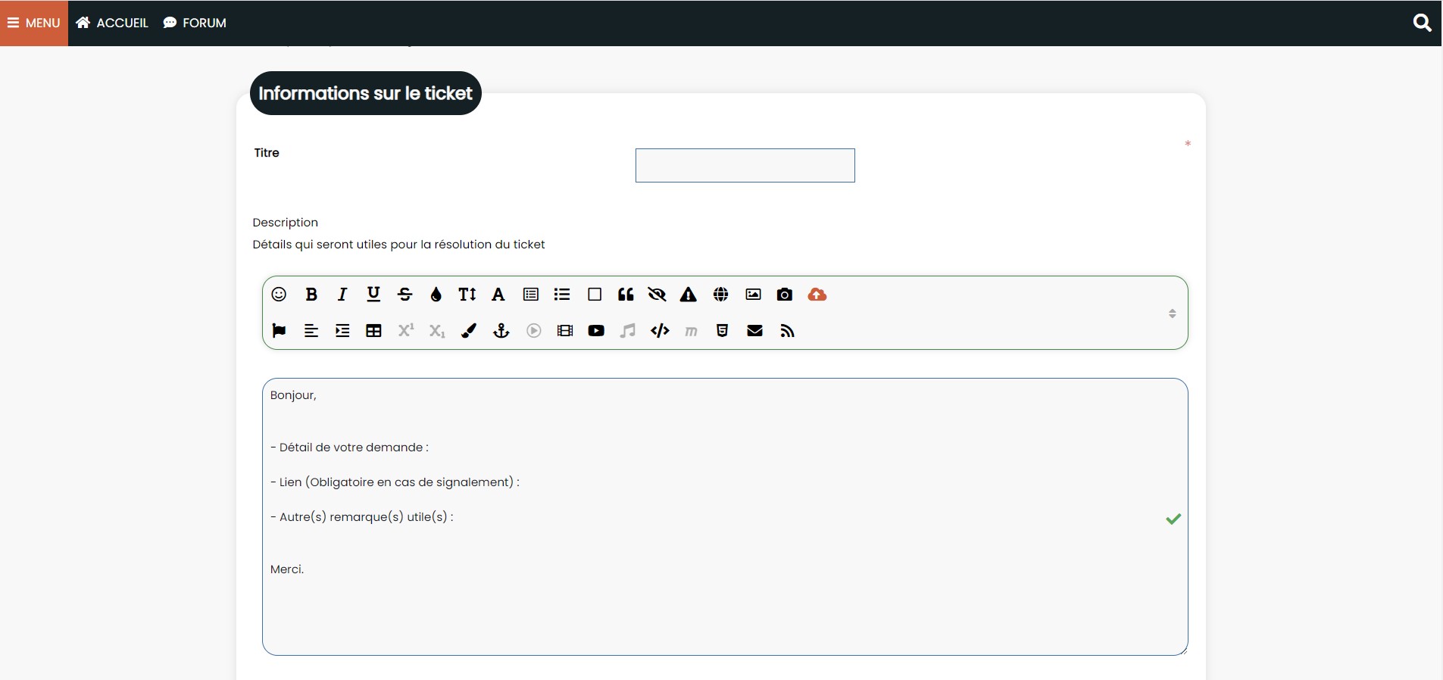Go to ACCUEIL home page

112,23
